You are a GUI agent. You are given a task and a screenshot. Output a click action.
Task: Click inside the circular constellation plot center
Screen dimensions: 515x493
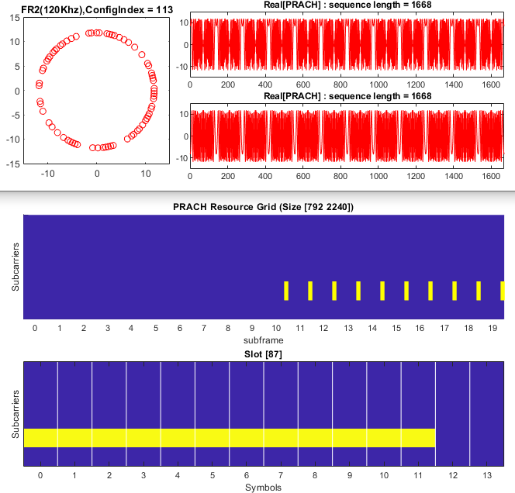96,91
